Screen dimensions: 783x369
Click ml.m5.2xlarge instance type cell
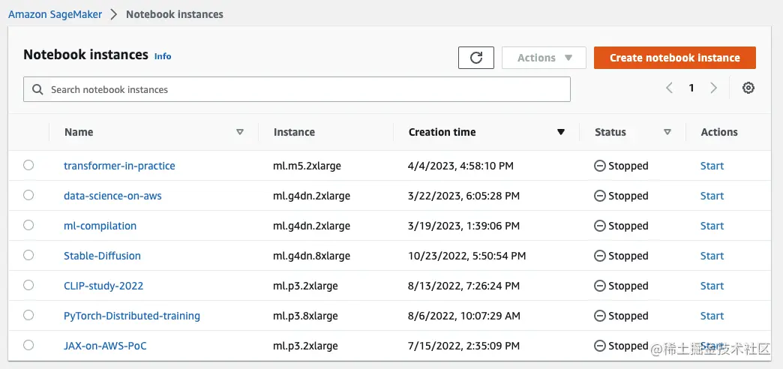click(x=307, y=166)
